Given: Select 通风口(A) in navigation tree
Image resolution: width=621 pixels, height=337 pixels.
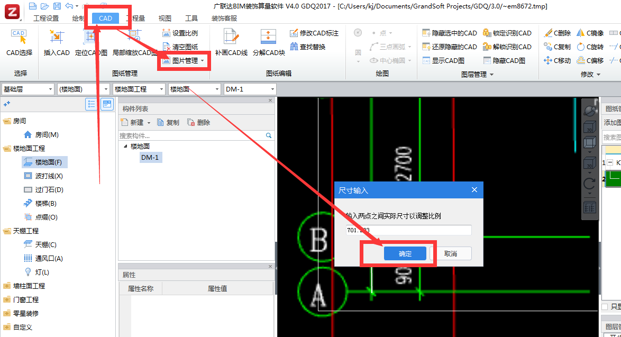Looking at the screenshot, I should pyautogui.click(x=43, y=258).
